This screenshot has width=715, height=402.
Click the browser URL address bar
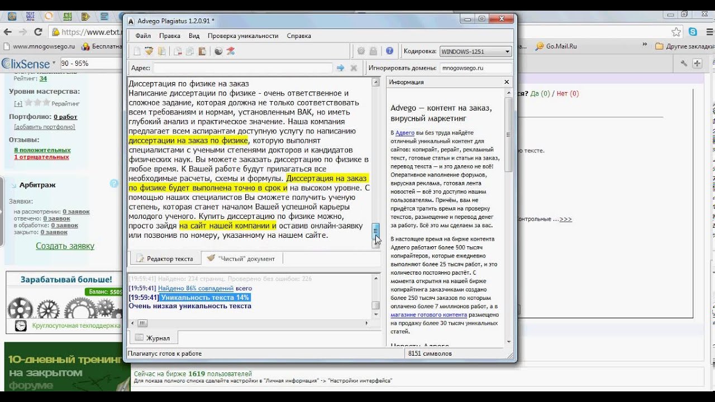tap(86, 32)
